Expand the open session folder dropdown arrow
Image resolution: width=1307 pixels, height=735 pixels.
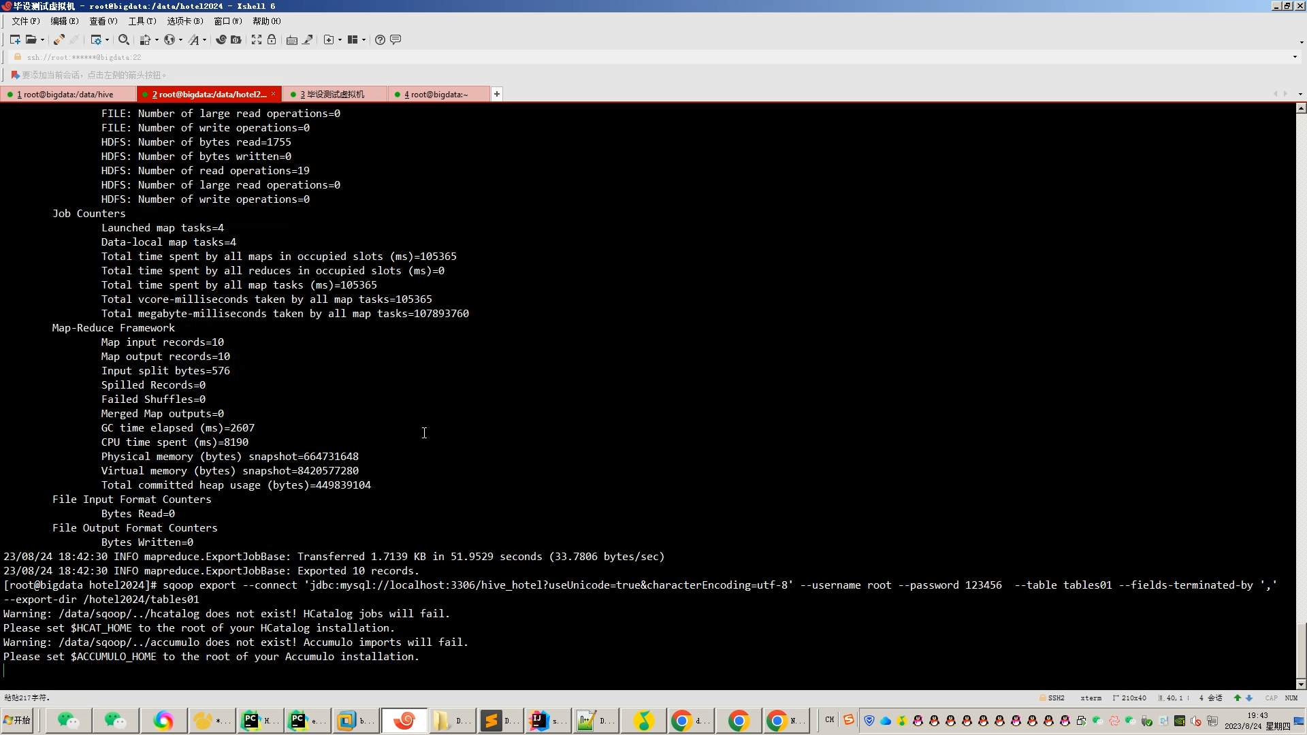click(x=42, y=39)
